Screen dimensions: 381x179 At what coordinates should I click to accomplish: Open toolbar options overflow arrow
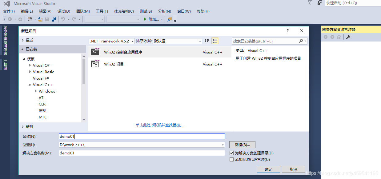tap(175, 21)
